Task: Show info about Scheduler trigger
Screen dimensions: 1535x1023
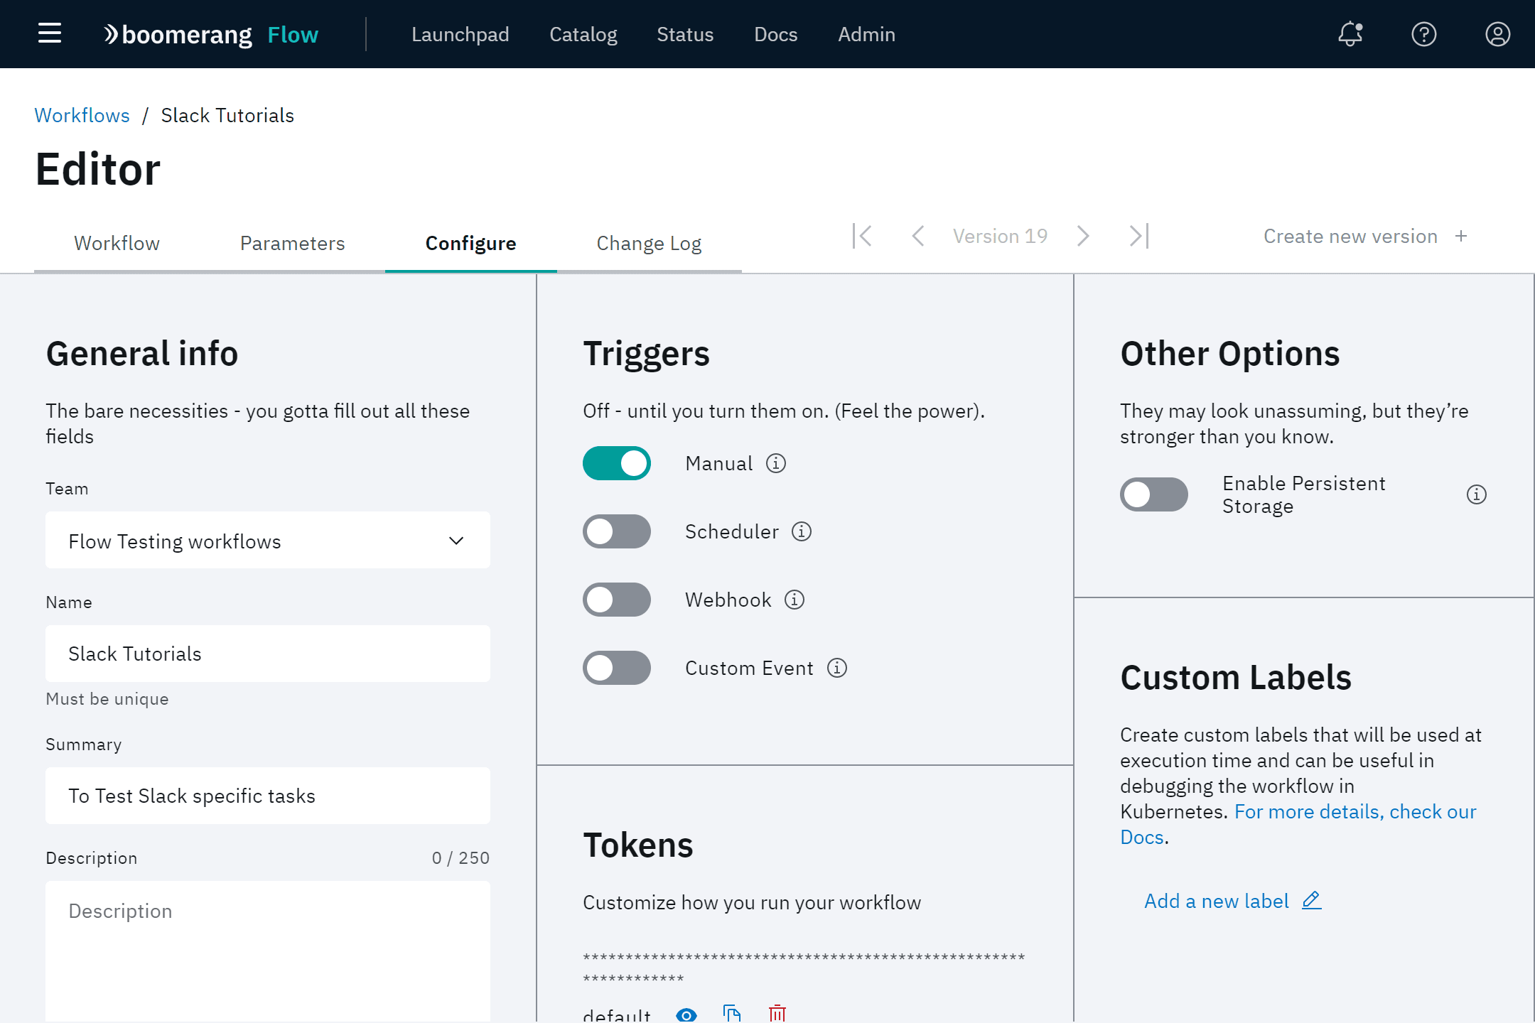Action: pos(802,531)
